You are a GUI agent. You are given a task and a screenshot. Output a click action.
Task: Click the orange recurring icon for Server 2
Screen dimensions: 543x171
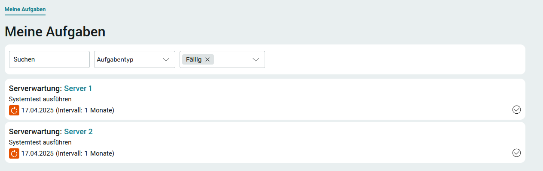point(14,153)
